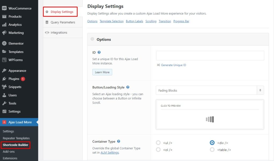Screen dimensions: 274x161
Task: Open the Integrations tab
Action: pyautogui.click(x=63, y=32)
